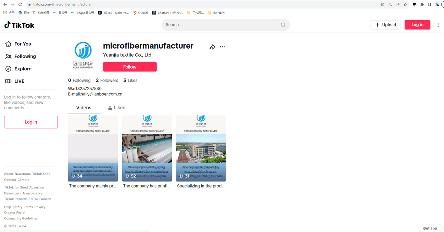Viewport: 444px width, 232px height.
Task: Click the apps grid icon in bookmarks bar
Action: (5, 13)
